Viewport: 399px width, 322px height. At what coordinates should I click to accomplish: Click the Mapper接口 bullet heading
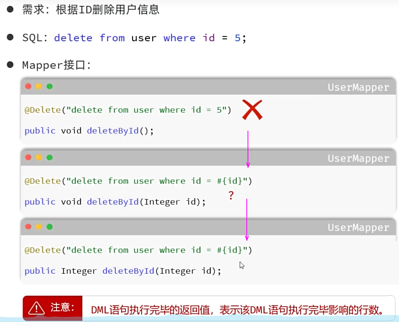click(56, 65)
